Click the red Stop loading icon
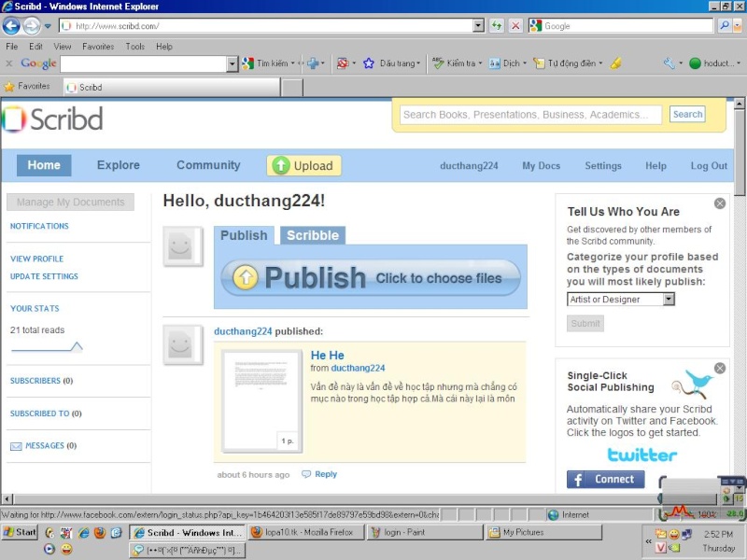The height and width of the screenshot is (560, 747). pos(515,26)
